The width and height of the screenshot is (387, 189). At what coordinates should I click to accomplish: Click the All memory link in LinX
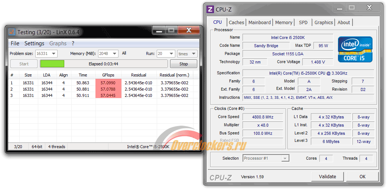click(x=124, y=53)
